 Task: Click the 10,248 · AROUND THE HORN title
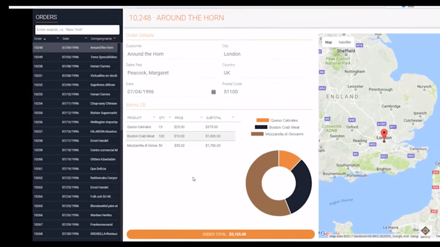tap(177, 18)
